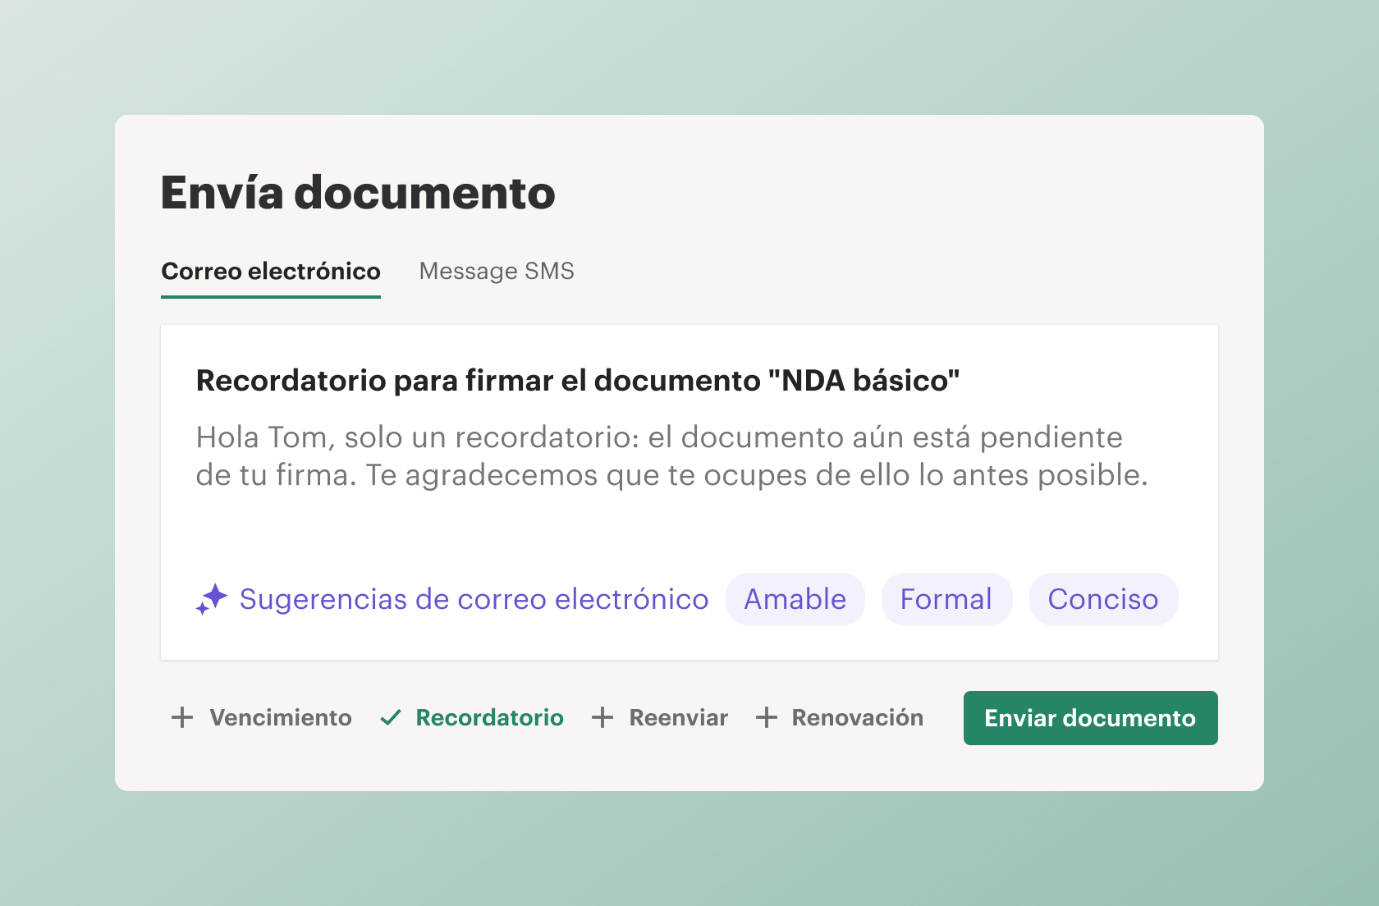The image size is (1379, 906).
Task: Switch to the Correo electrónico tab
Action: (271, 272)
